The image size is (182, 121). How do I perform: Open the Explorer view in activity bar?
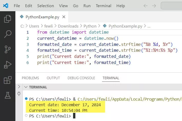click(x=8, y=19)
